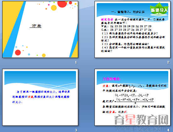
Task: Click the red circle at slide one's bottom-left
Action: pos(18,53)
